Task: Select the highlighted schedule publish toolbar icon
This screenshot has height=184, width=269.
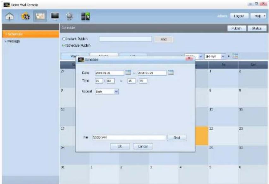Action: (40, 16)
